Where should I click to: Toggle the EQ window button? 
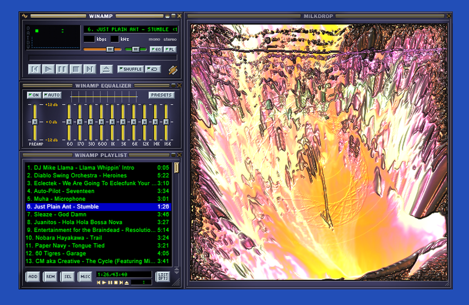pyautogui.click(x=156, y=49)
